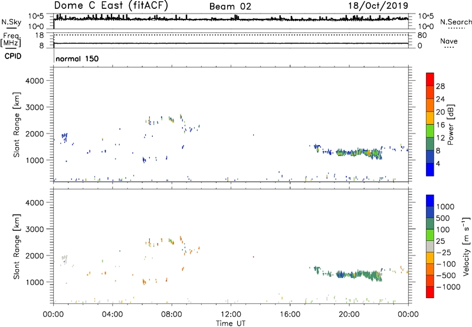Click the 'Time UT' axis label
472x327 pixels.
(231, 323)
